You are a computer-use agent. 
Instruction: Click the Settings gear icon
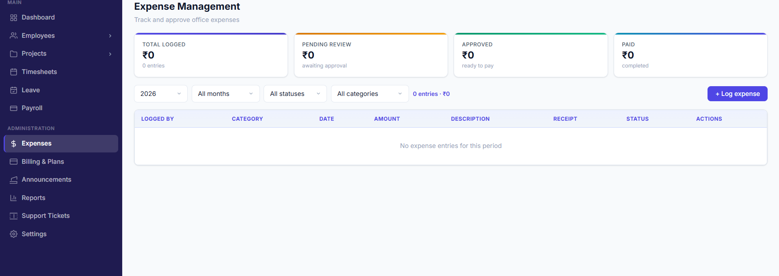point(13,234)
